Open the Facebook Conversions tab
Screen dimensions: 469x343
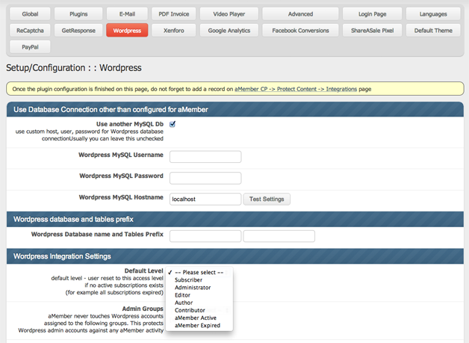point(301,31)
